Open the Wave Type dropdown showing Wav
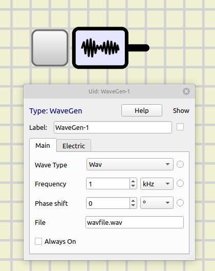The image size is (215, 271). tap(130, 164)
